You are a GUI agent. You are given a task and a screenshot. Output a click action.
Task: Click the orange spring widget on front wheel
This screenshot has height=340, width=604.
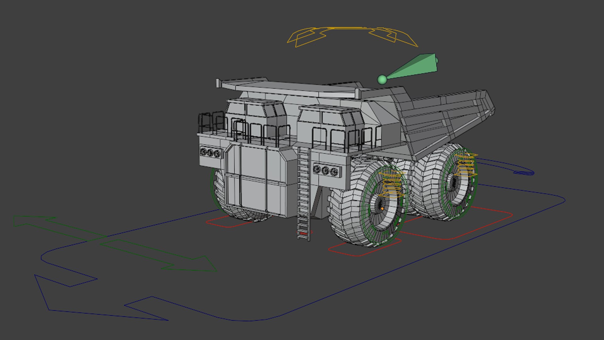391,185
